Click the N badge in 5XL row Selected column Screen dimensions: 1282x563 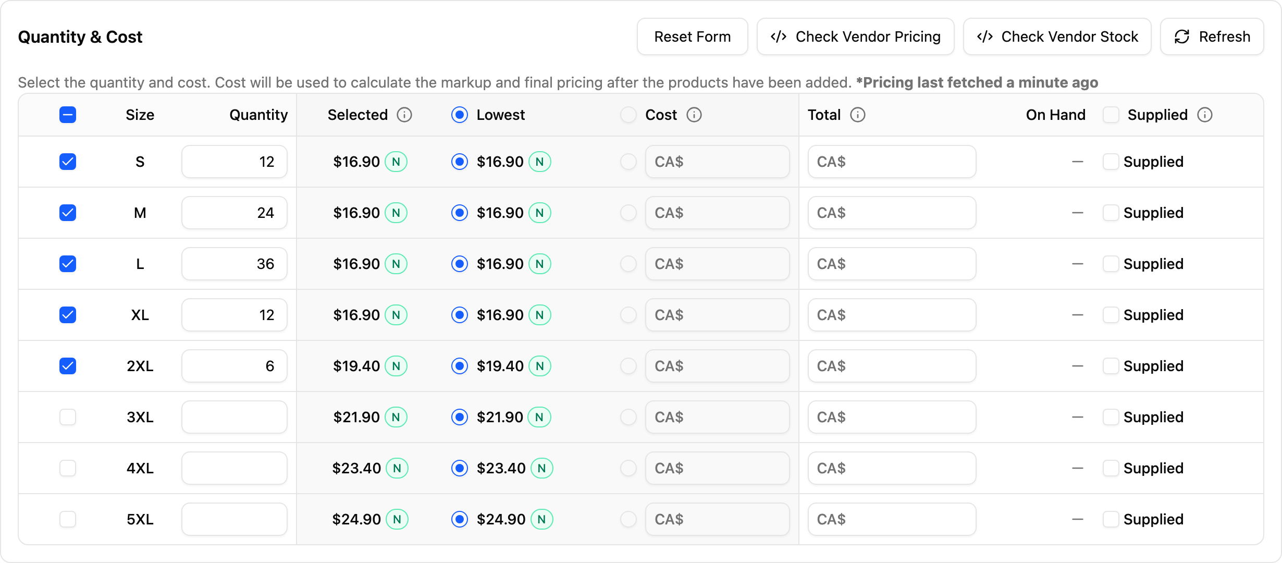pyautogui.click(x=397, y=519)
